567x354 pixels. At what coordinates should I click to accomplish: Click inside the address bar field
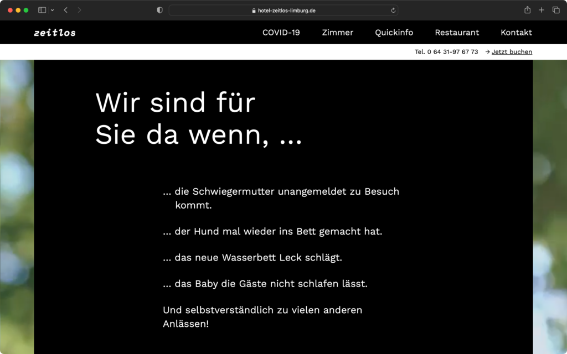tap(316, 9)
